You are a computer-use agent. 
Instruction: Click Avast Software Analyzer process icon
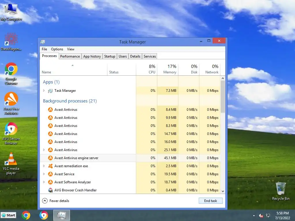pyautogui.click(x=50, y=182)
